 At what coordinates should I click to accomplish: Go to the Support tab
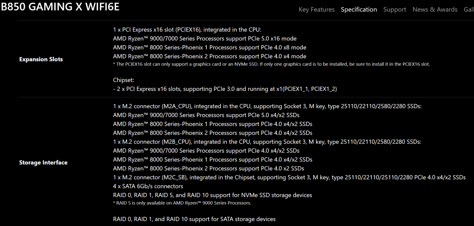coord(395,9)
